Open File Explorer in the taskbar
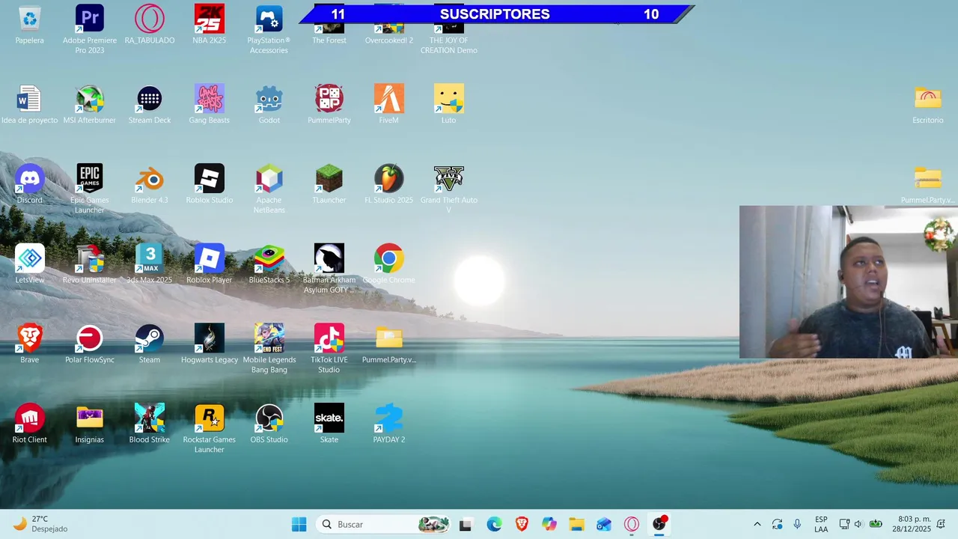 pyautogui.click(x=576, y=524)
